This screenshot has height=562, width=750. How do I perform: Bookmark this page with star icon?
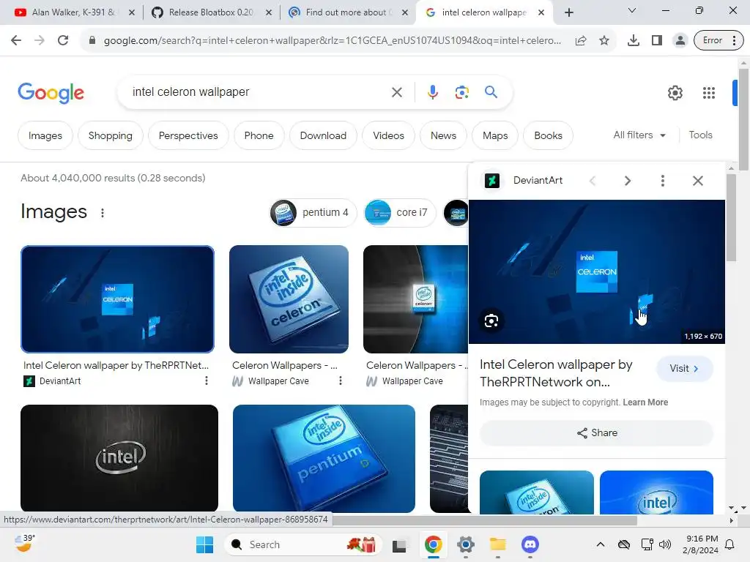coord(604,41)
